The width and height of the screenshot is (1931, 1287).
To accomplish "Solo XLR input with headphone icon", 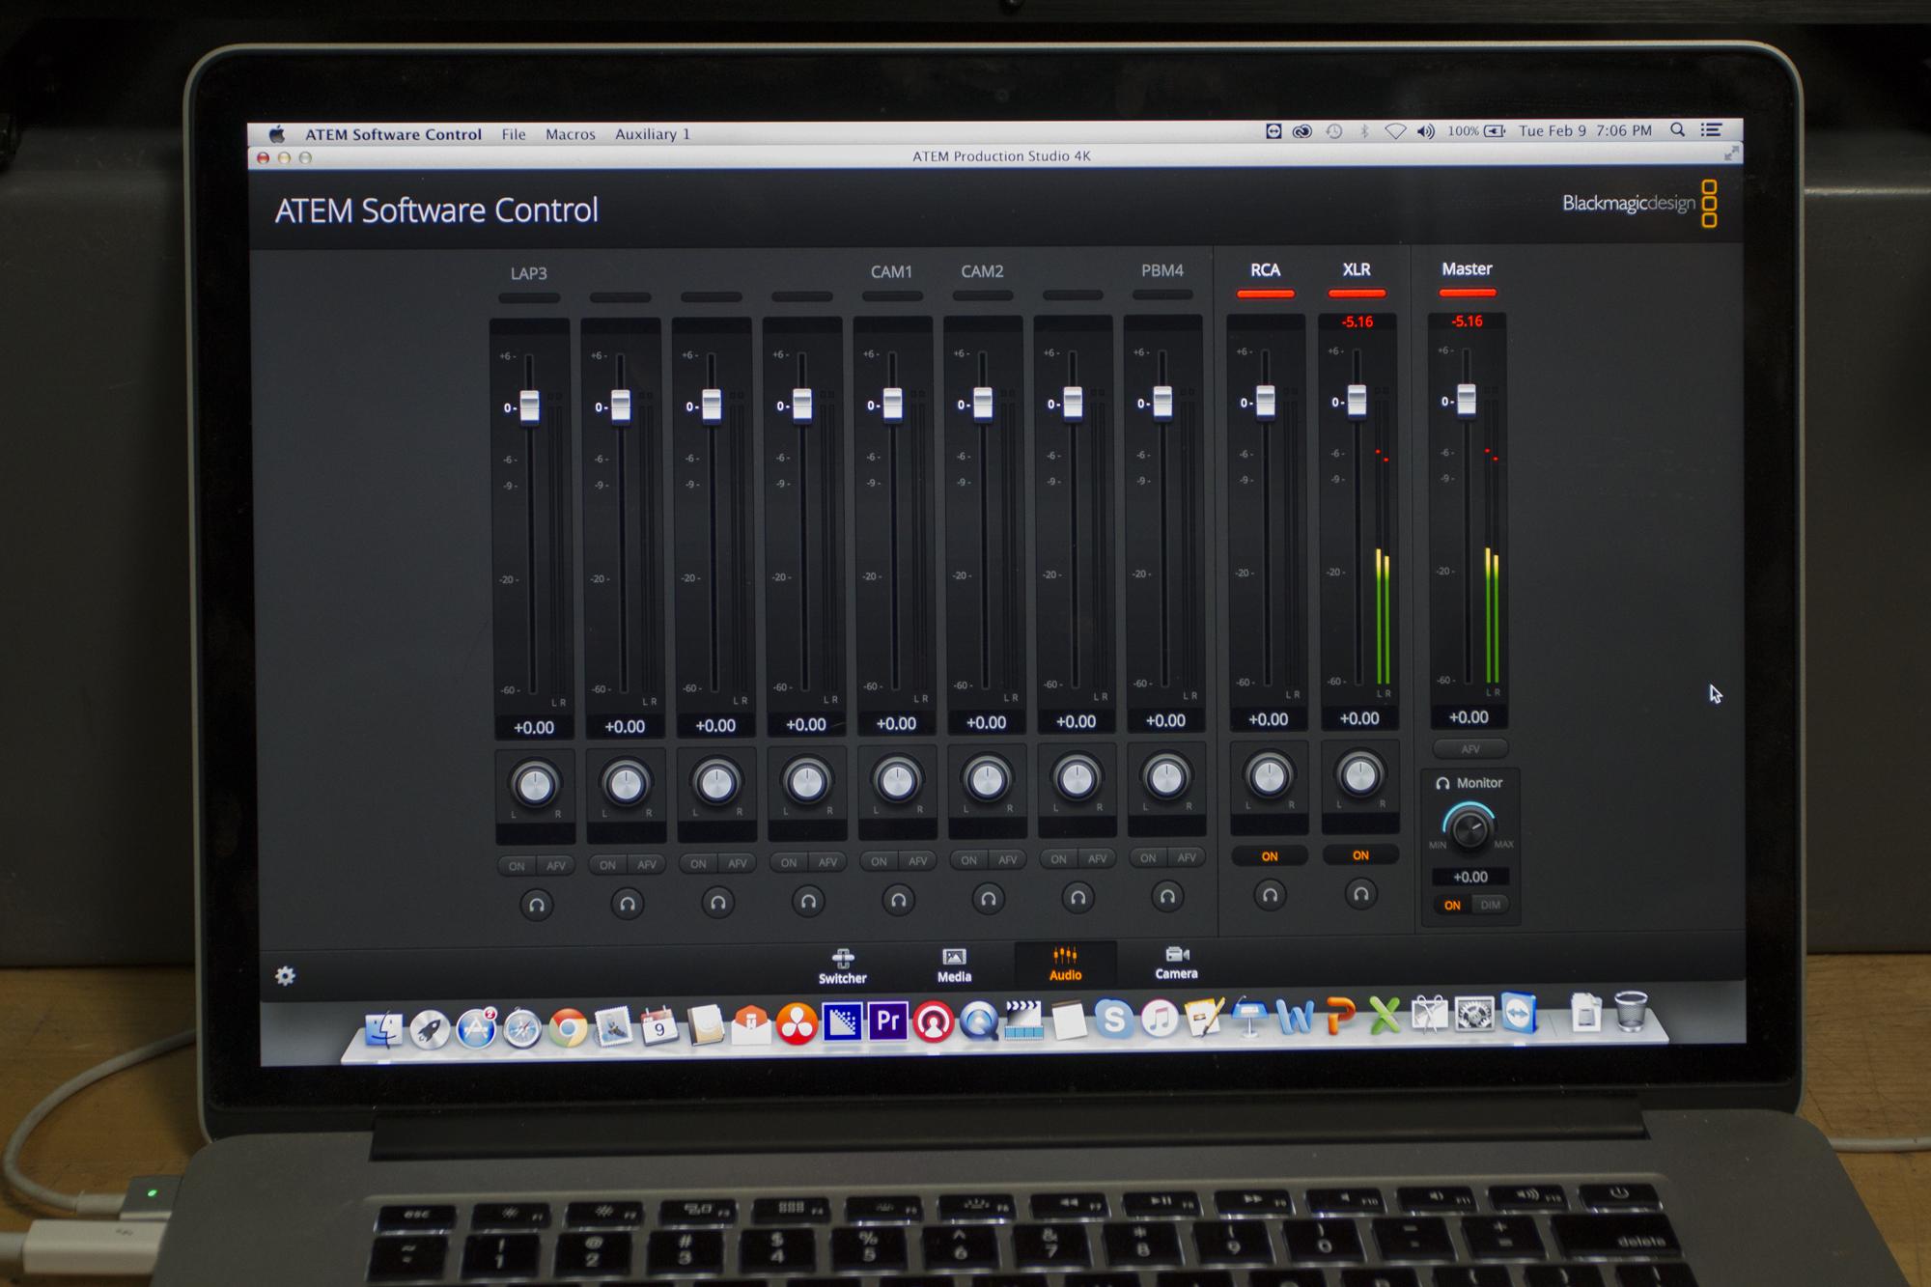I will point(1360,893).
